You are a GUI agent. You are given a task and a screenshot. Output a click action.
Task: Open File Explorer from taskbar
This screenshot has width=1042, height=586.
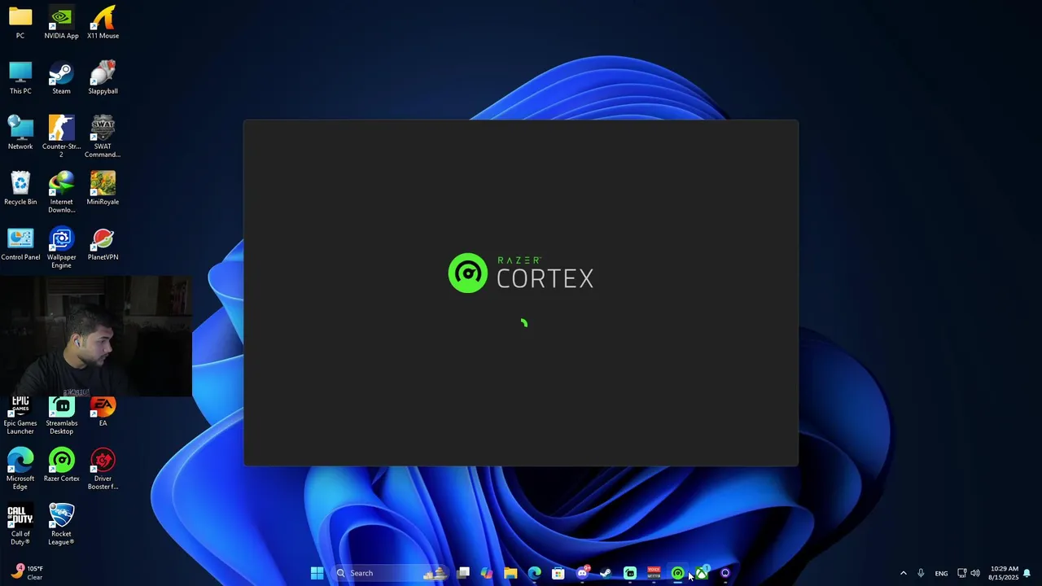[510, 573]
